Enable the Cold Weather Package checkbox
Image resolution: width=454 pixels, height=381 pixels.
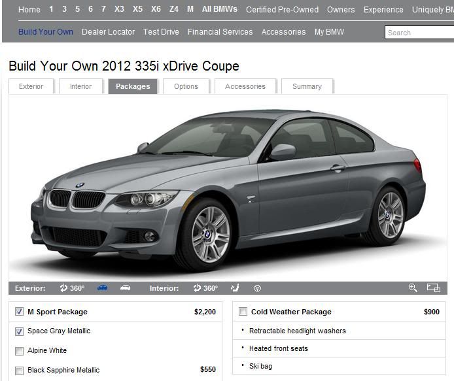(243, 312)
